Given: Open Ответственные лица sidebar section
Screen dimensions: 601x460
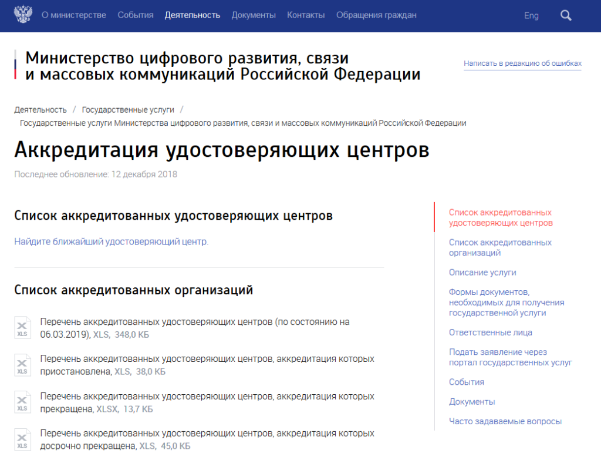Looking at the screenshot, I should pyautogui.click(x=491, y=333).
